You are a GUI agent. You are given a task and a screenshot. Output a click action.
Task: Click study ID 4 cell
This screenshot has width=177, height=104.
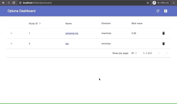30,44
